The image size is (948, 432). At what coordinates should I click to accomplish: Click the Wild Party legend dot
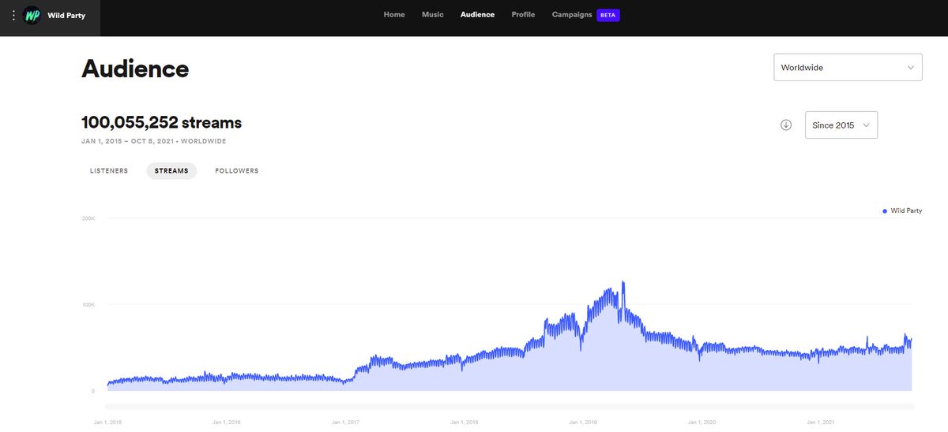click(885, 211)
